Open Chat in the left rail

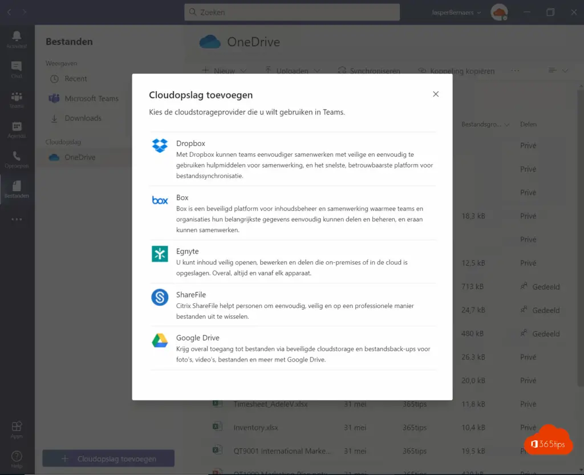[17, 70]
